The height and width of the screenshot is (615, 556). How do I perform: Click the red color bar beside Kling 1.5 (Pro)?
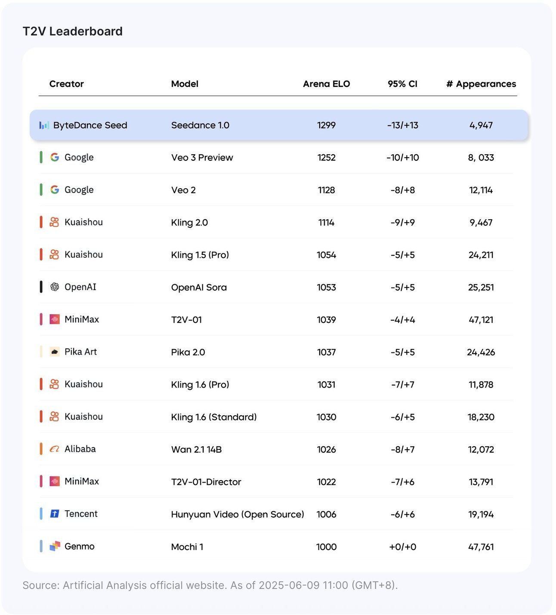(41, 254)
